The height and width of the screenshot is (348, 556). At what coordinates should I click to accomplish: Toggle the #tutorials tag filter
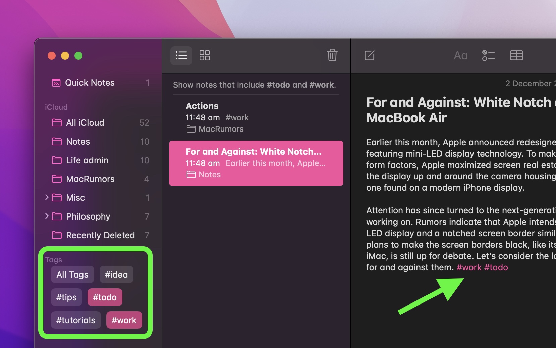(x=76, y=320)
